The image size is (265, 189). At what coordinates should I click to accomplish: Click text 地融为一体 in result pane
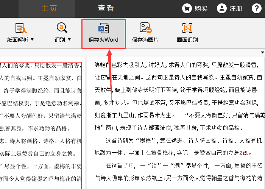(109, 153)
